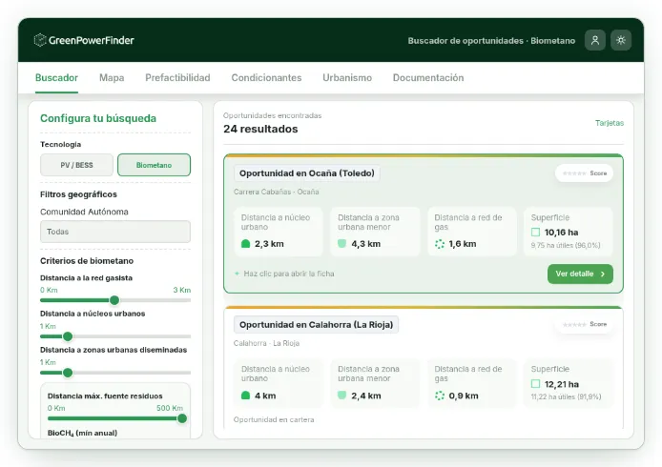The height and width of the screenshot is (467, 662).
Task: Open the user profile icon
Action: [x=595, y=40]
